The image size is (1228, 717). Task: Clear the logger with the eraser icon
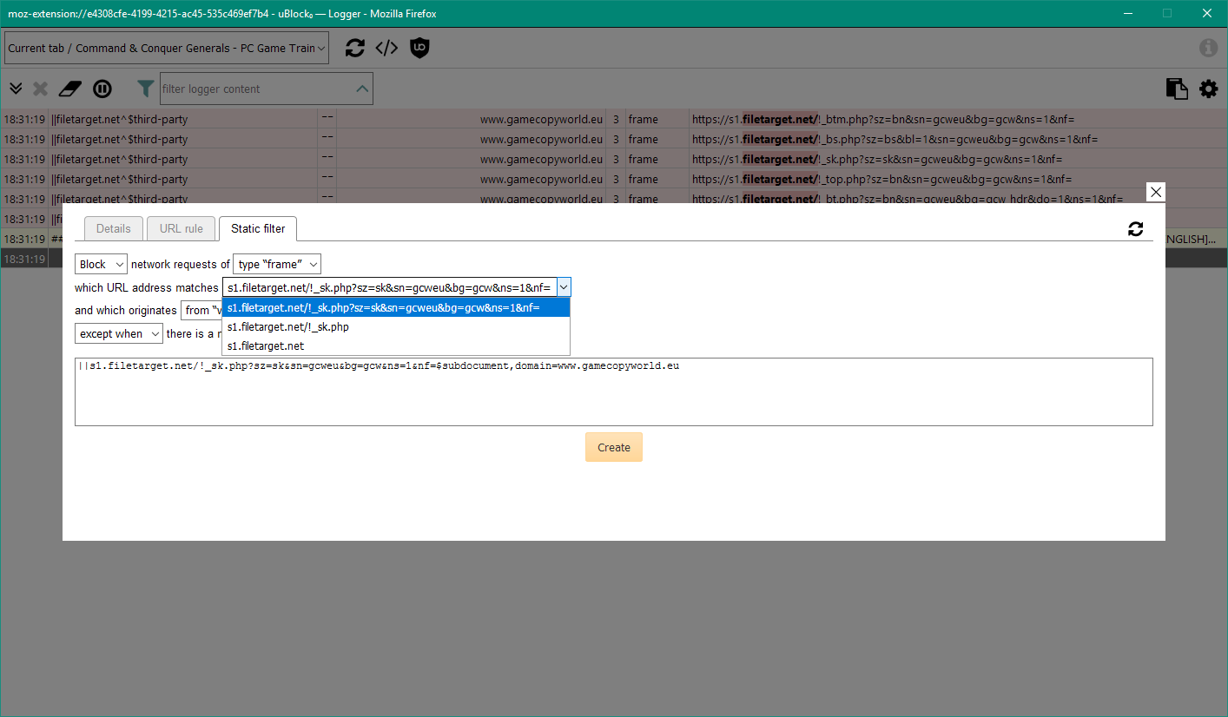69,89
